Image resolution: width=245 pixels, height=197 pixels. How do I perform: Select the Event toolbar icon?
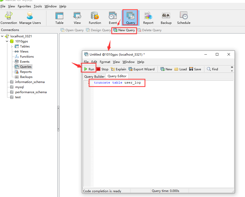[113, 18]
